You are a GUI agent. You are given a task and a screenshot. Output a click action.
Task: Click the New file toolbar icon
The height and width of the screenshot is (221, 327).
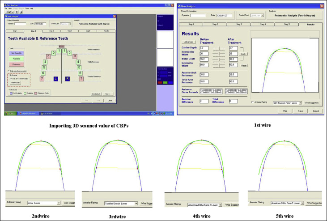coord(6,11)
